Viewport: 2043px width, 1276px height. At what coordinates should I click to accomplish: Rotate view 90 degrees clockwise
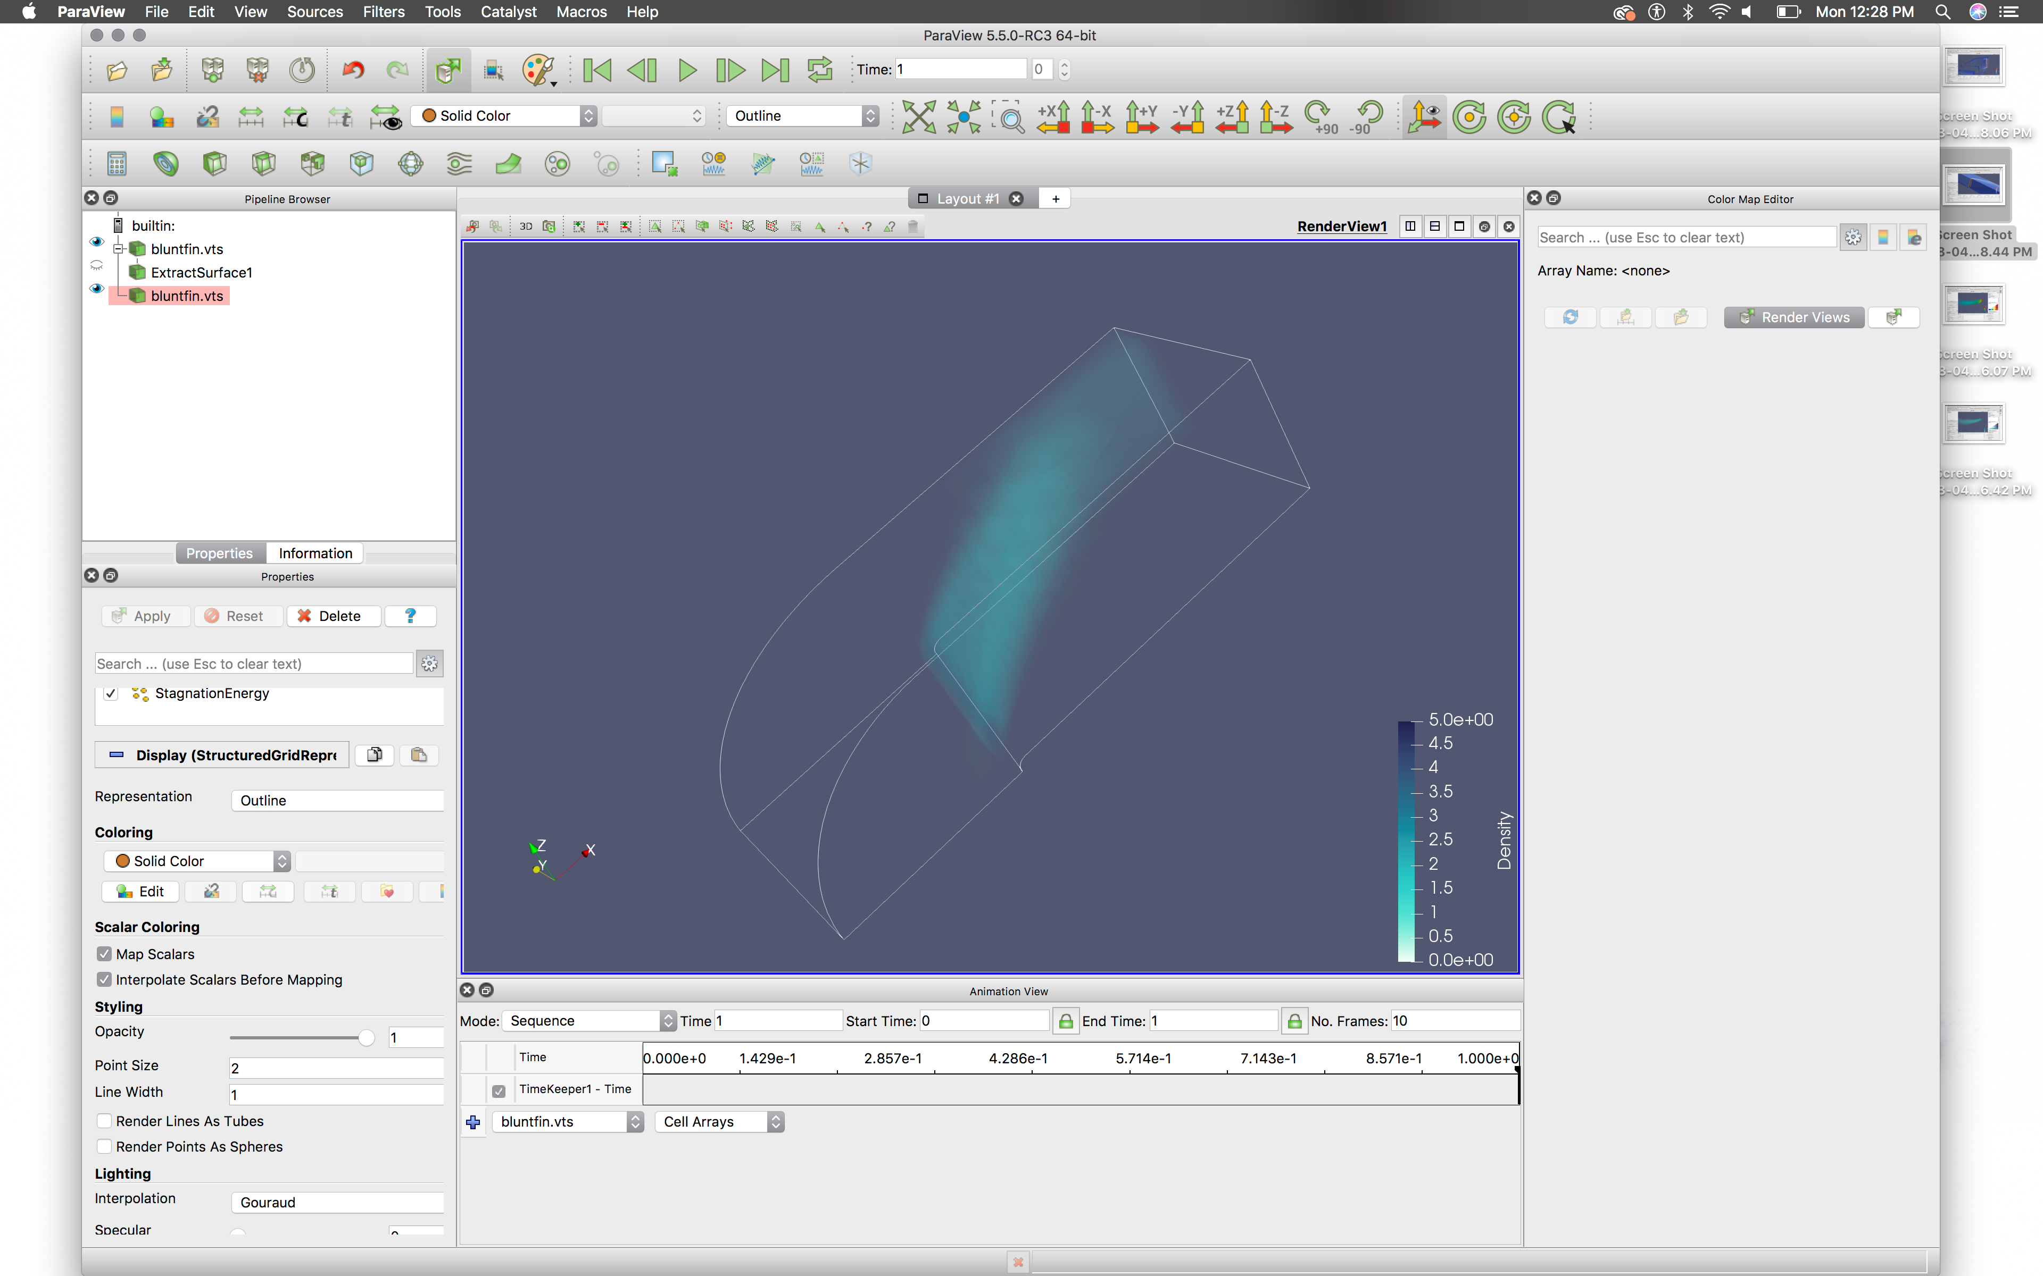coord(1321,116)
